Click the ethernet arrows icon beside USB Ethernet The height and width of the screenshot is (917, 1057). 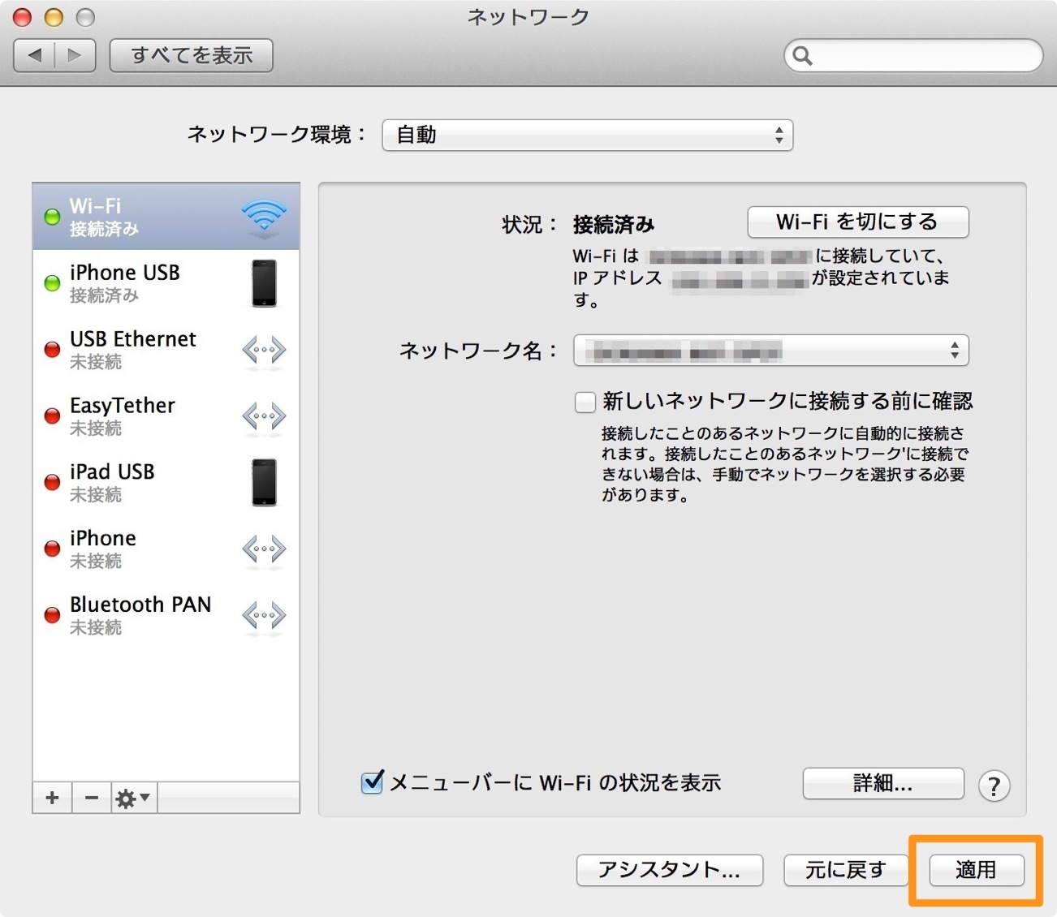pyautogui.click(x=264, y=351)
